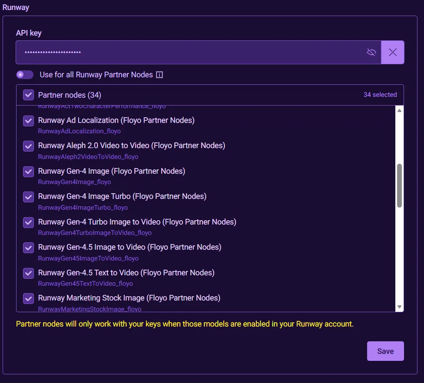Click the '34 selected' count text
The image size is (424, 383).
tap(380, 95)
